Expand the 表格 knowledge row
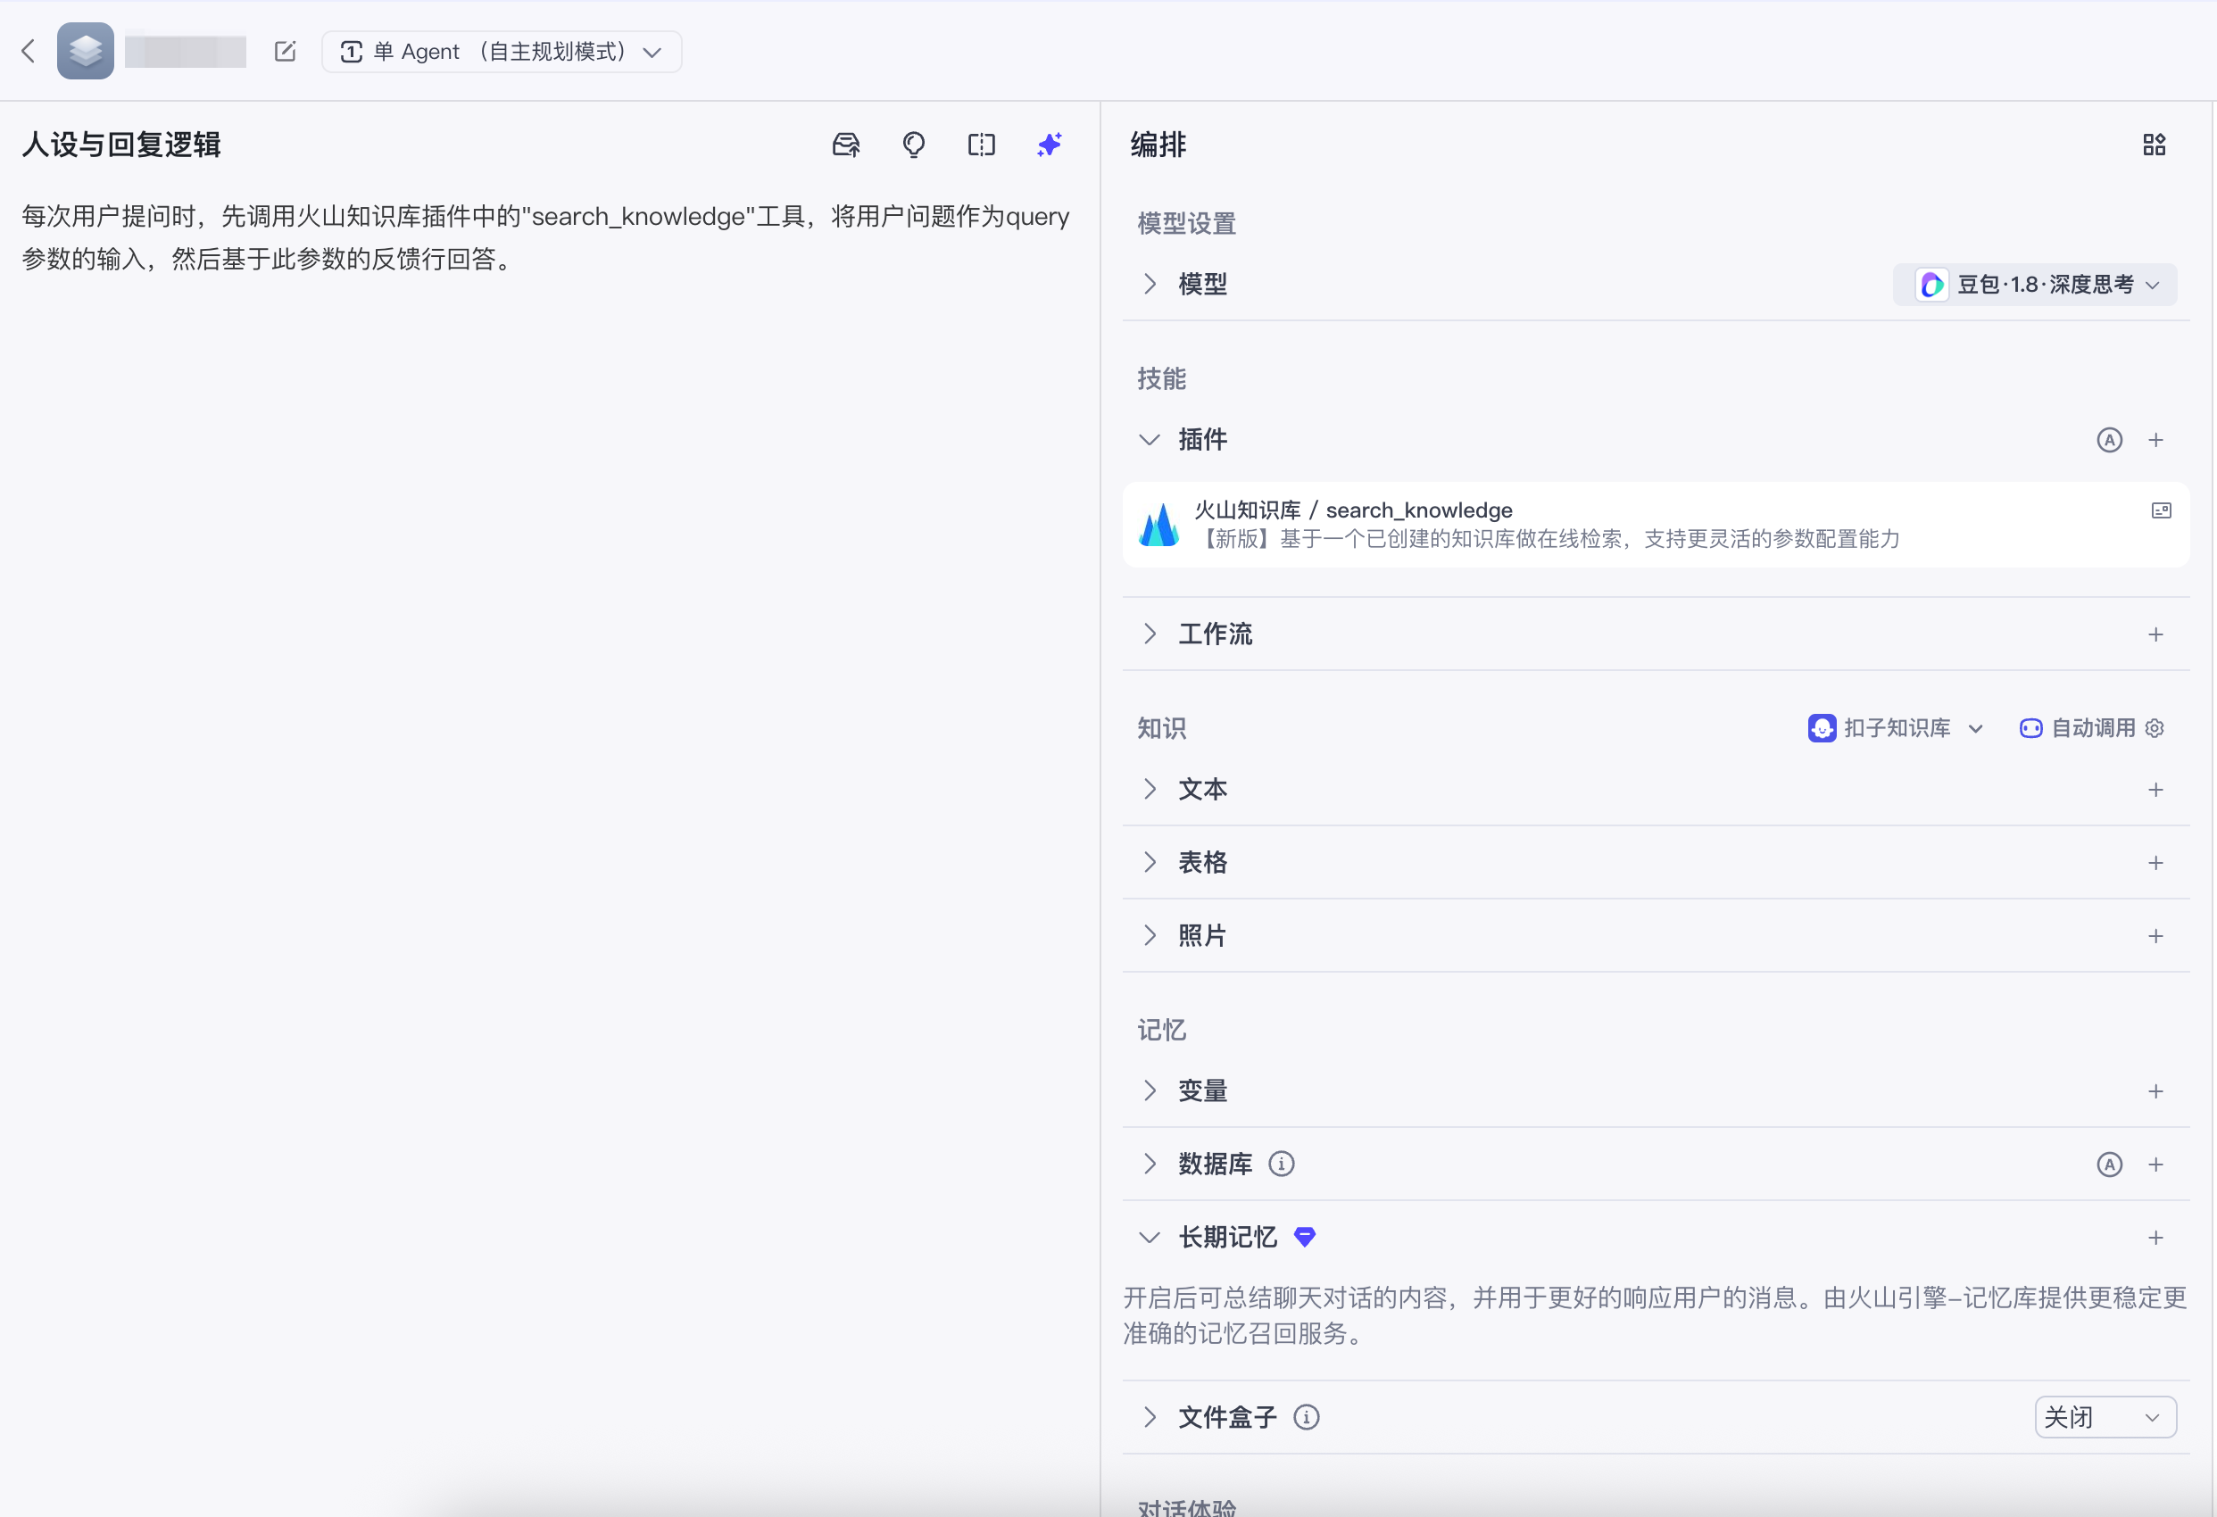Screen dimensions: 2217x1517 coord(1150,864)
